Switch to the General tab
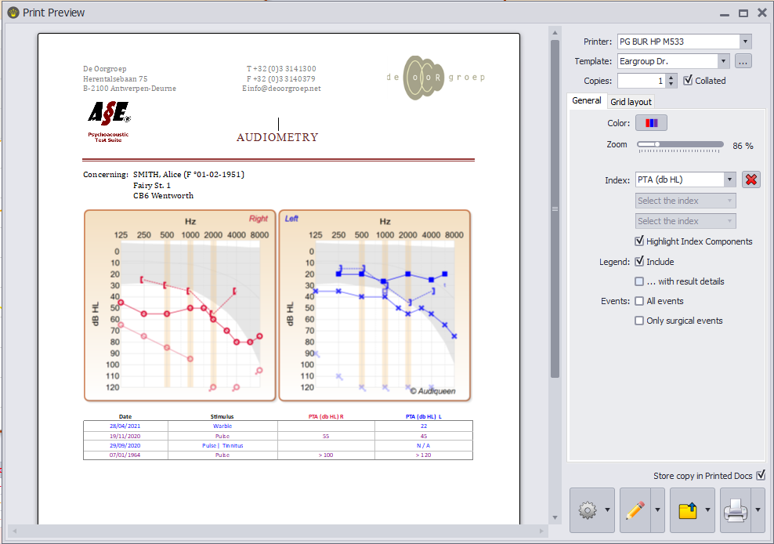Image resolution: width=774 pixels, height=544 pixels. tap(587, 100)
